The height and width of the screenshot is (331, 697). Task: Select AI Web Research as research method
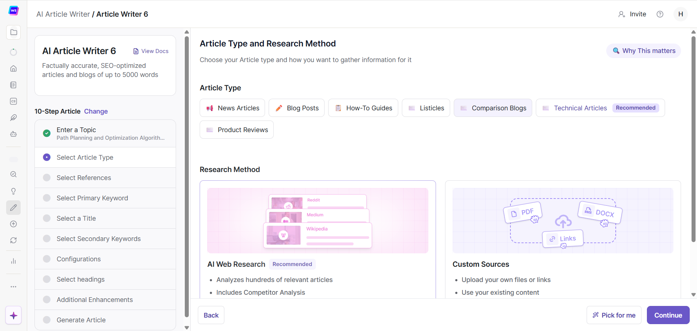(x=318, y=240)
